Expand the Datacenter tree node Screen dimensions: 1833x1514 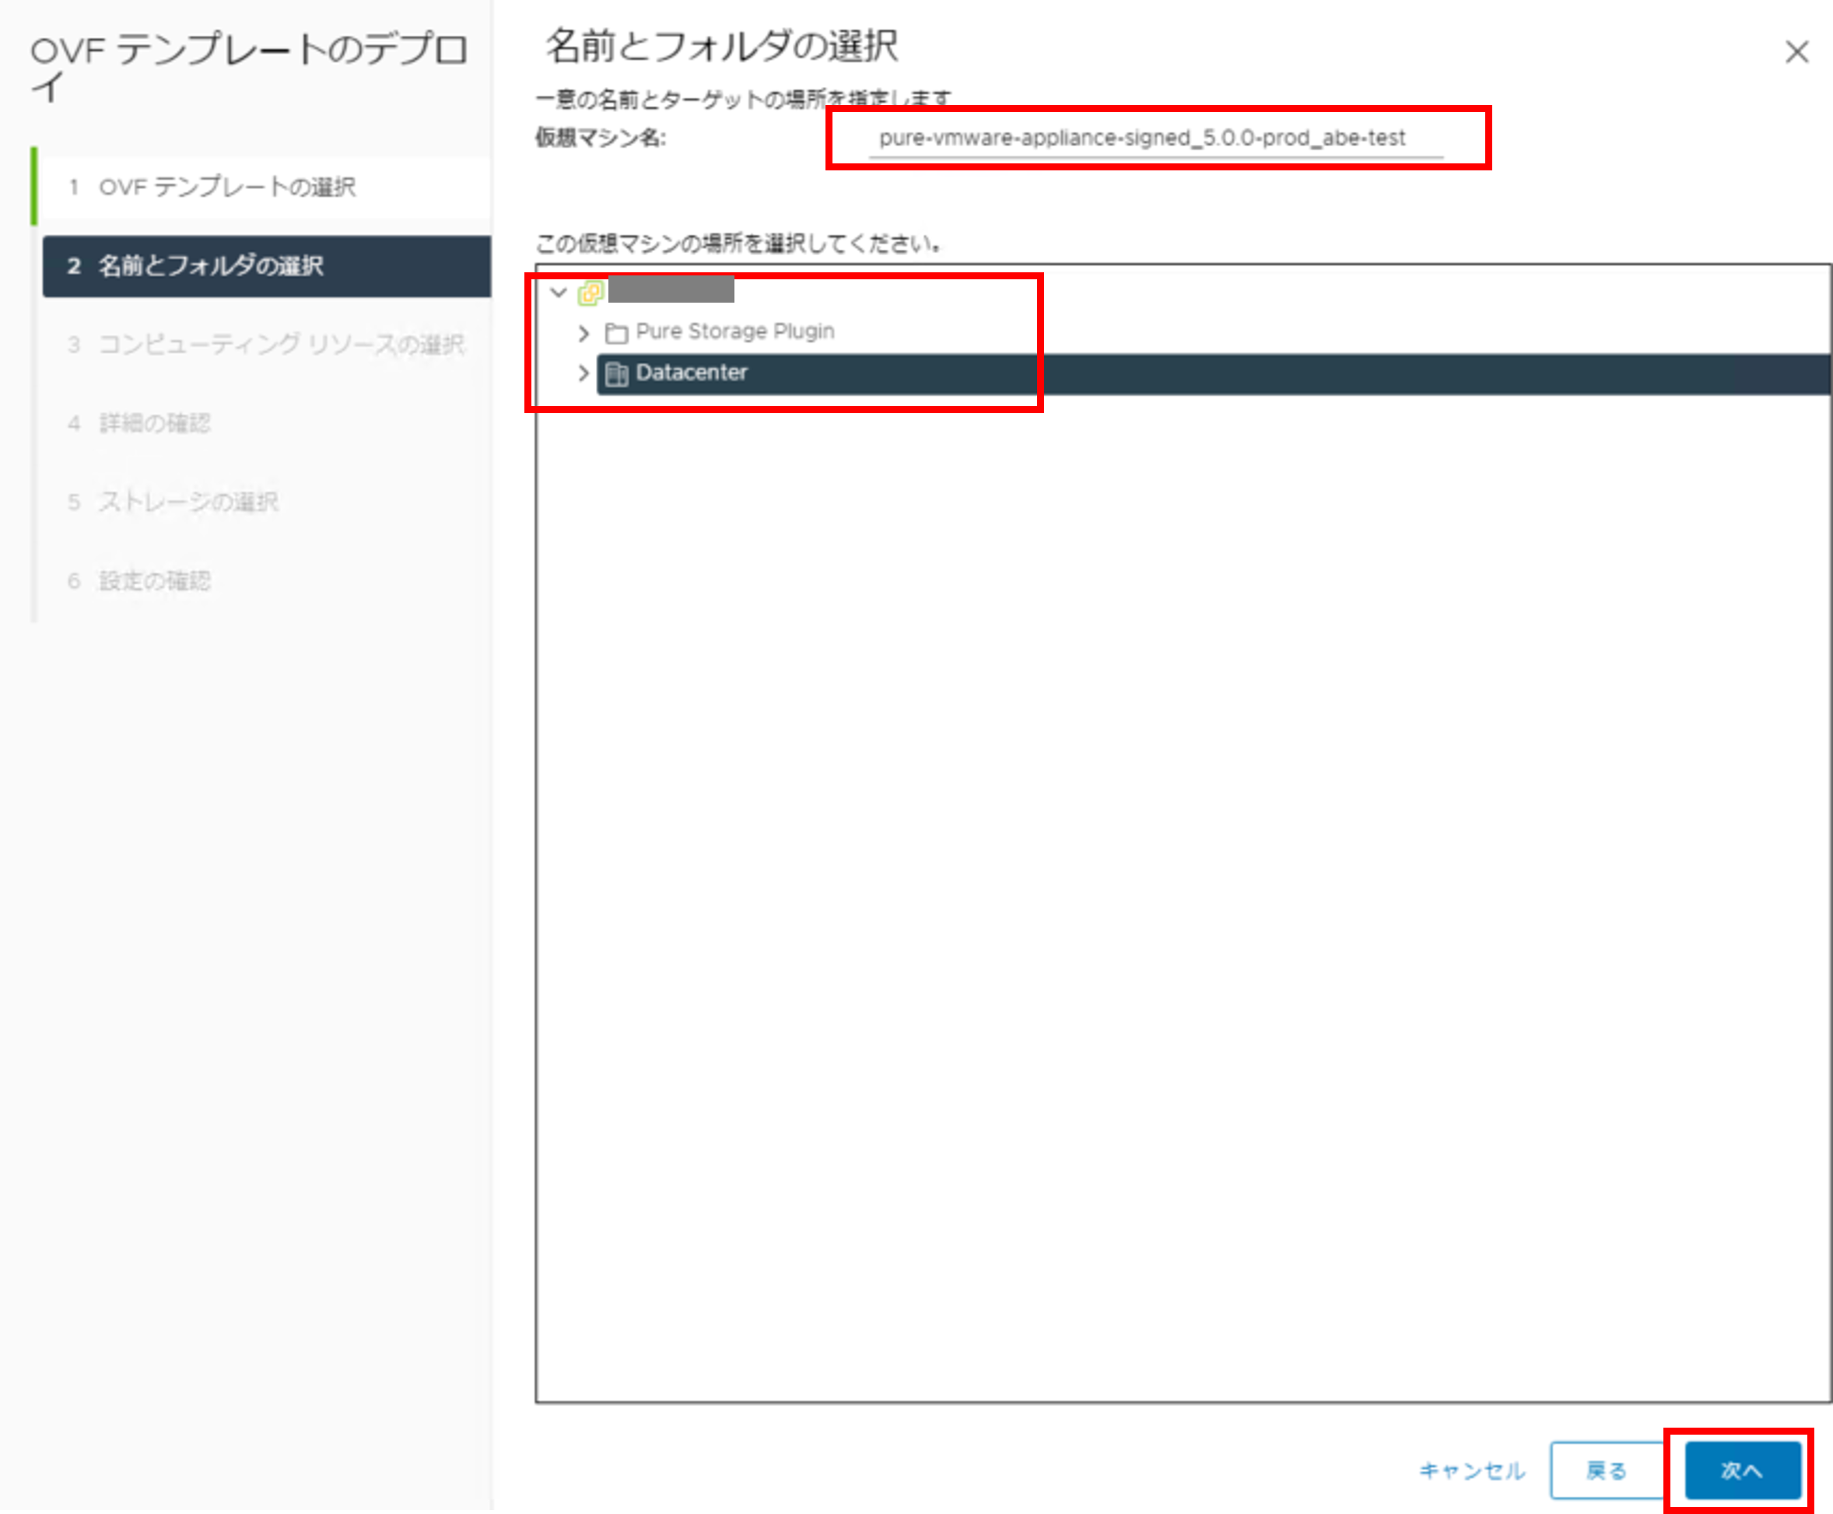coord(584,373)
